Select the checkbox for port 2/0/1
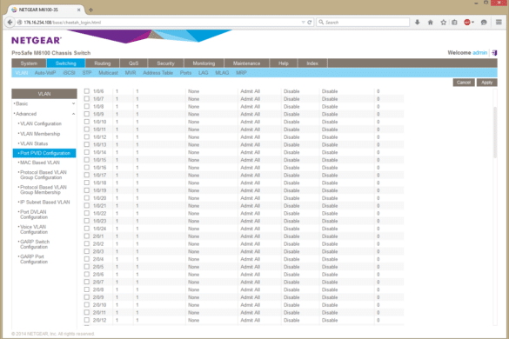The height and width of the screenshot is (339, 509). point(87,236)
